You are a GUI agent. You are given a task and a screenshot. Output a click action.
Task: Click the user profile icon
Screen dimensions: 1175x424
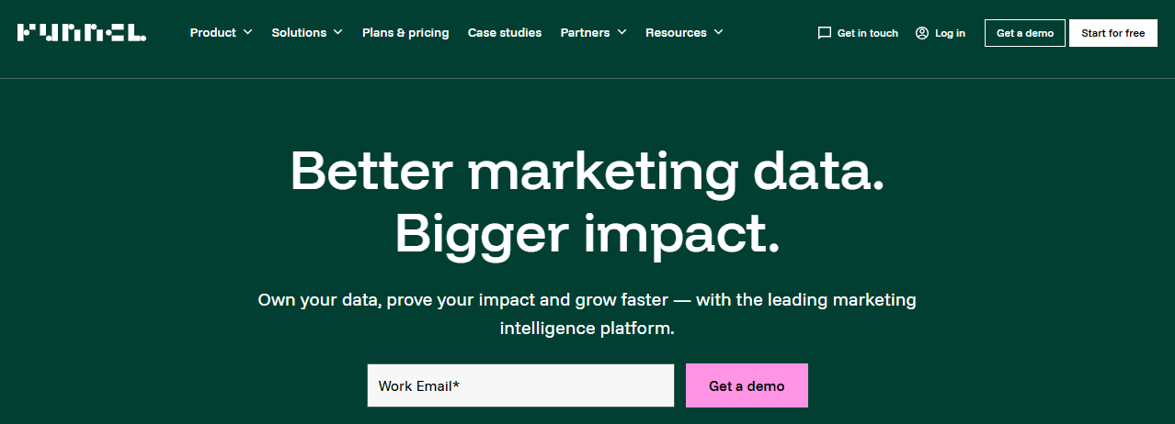click(x=922, y=33)
